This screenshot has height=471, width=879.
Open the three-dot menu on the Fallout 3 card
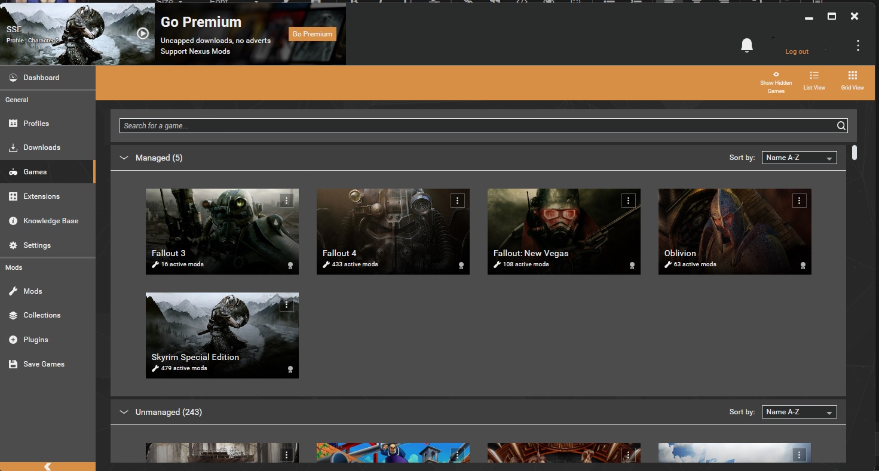tap(287, 201)
